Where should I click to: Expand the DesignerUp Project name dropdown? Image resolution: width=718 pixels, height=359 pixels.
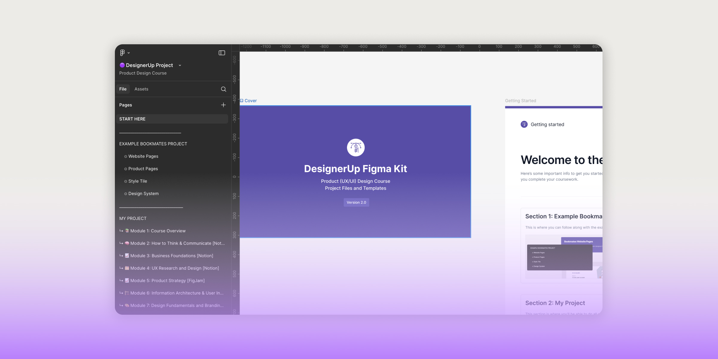[180, 65]
